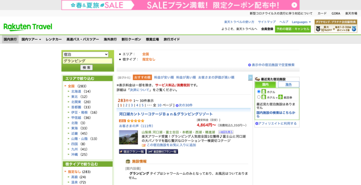Viewport: 361px width, 185px height.
Task: Open the ヘルプ link
Action: tap(284, 22)
